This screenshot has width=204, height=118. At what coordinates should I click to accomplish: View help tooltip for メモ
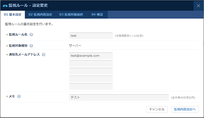(19, 96)
